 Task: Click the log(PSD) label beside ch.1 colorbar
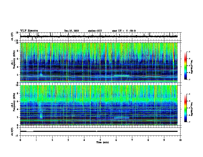[192, 67]
